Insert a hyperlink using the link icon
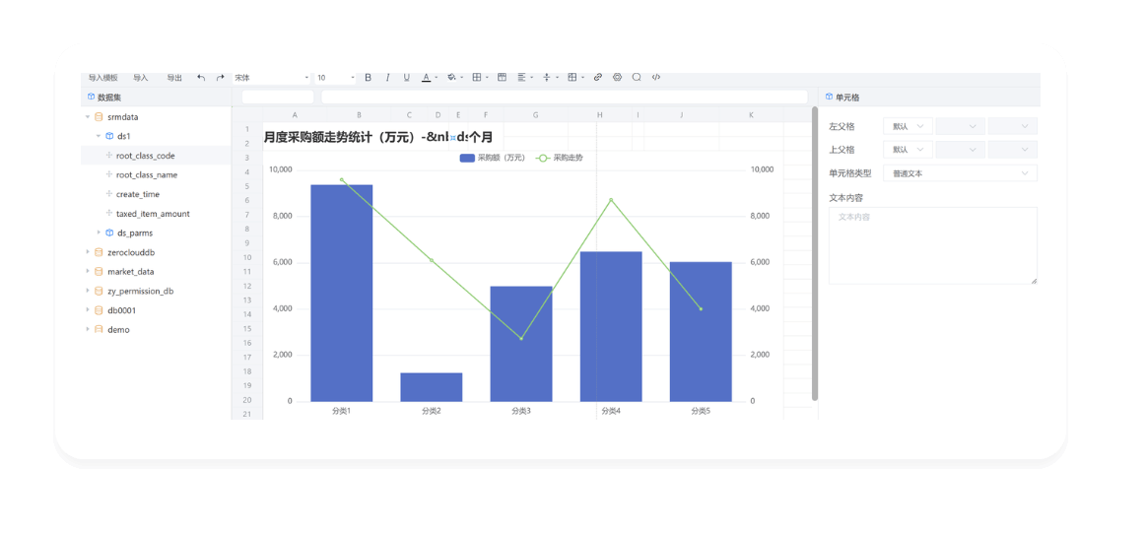Screen dimensions: 1145x534 tap(598, 77)
